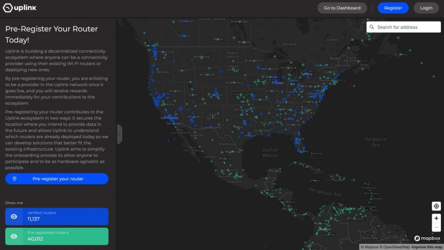Zoom in the map with plus icon
Image resolution: width=444 pixels, height=250 pixels.
pos(436,218)
